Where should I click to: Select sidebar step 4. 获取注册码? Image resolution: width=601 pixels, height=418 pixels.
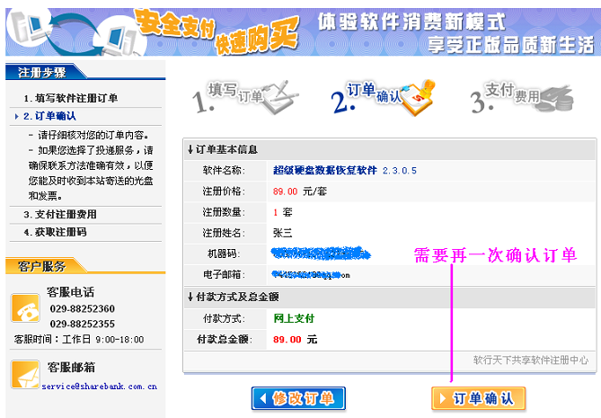55,232
